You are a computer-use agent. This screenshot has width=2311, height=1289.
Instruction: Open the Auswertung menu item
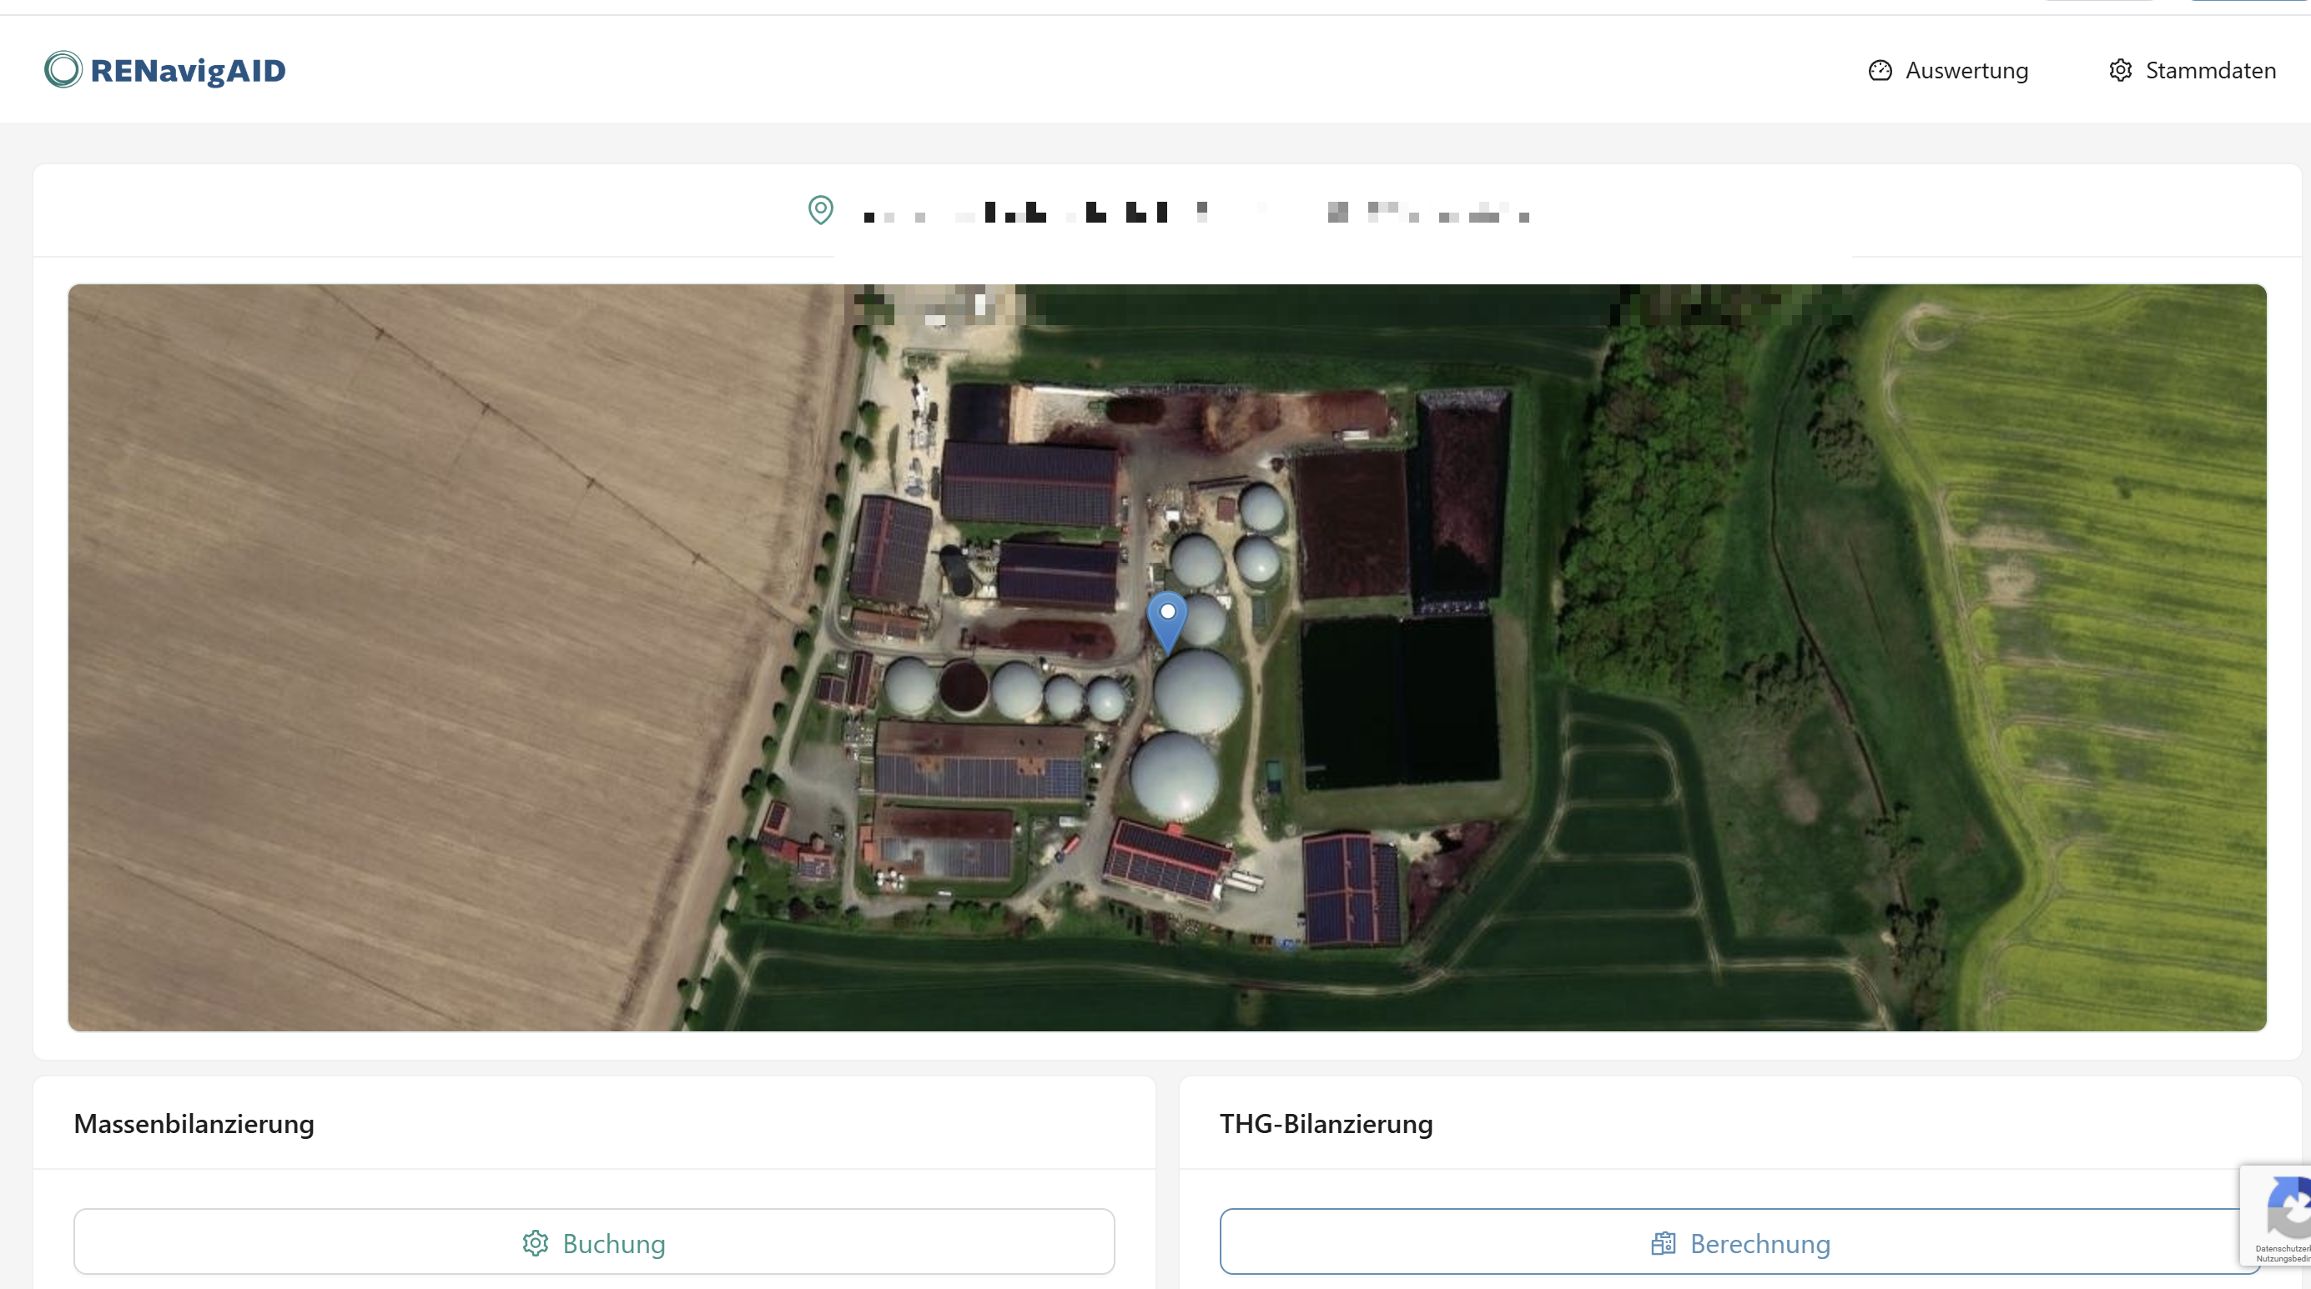1966,71
